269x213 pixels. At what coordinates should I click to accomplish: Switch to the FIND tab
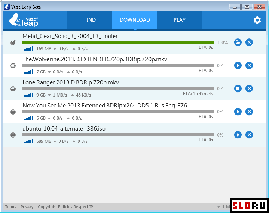click(90, 20)
